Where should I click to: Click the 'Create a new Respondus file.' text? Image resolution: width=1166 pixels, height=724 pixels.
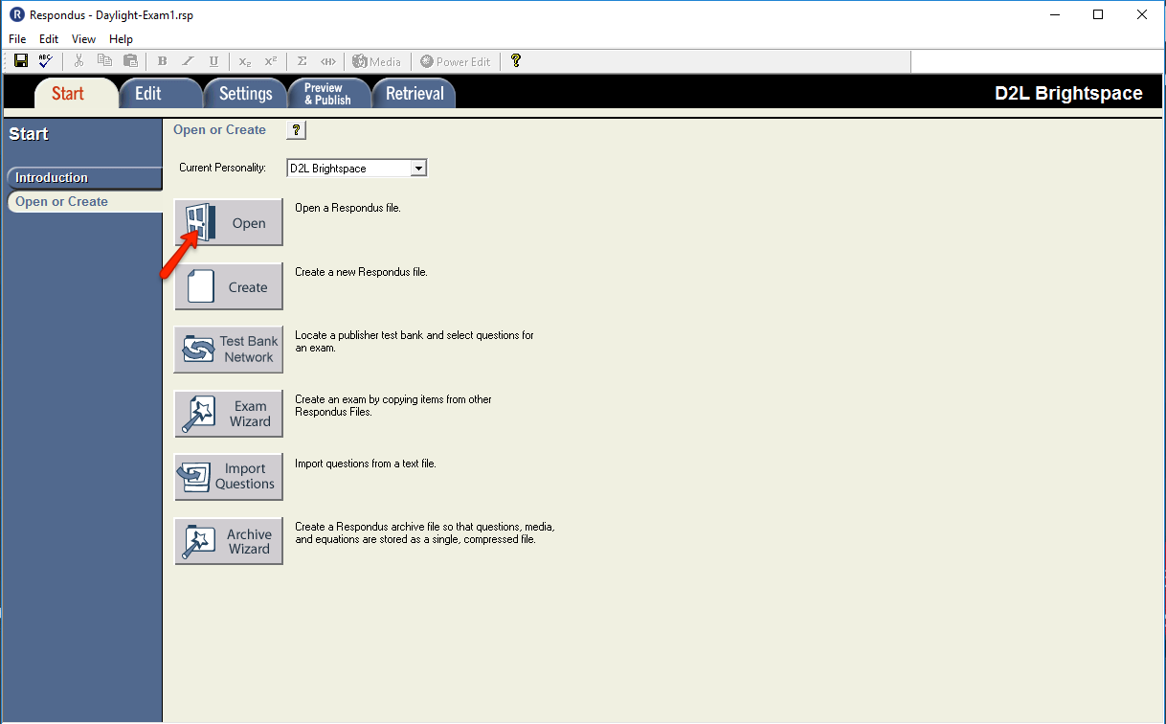361,272
